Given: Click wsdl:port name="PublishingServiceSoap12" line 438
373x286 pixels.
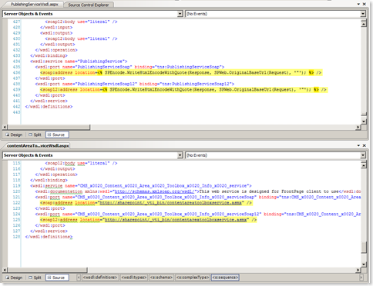Looking at the screenshot, I should point(135,84).
